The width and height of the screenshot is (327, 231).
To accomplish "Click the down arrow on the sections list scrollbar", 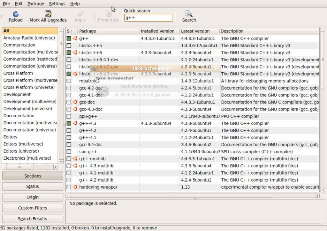I will pyautogui.click(x=61, y=162).
